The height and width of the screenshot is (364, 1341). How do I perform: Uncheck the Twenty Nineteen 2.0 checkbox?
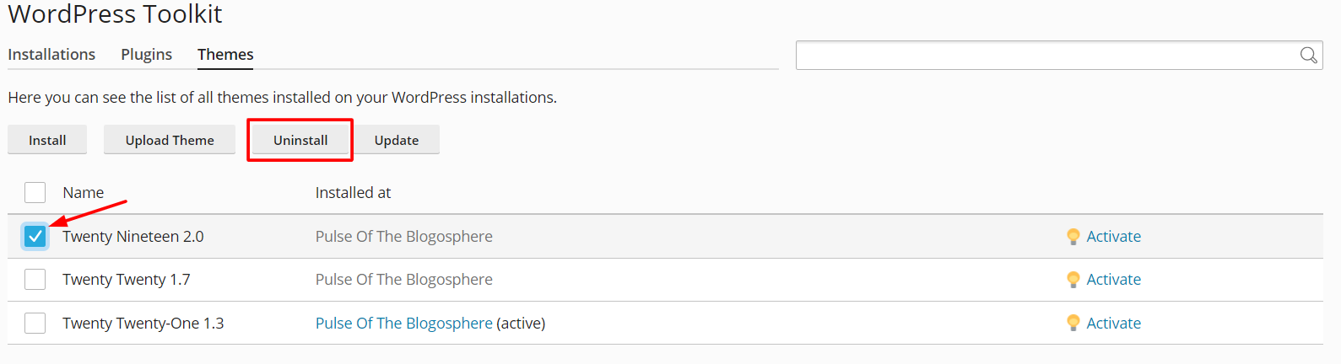35,237
